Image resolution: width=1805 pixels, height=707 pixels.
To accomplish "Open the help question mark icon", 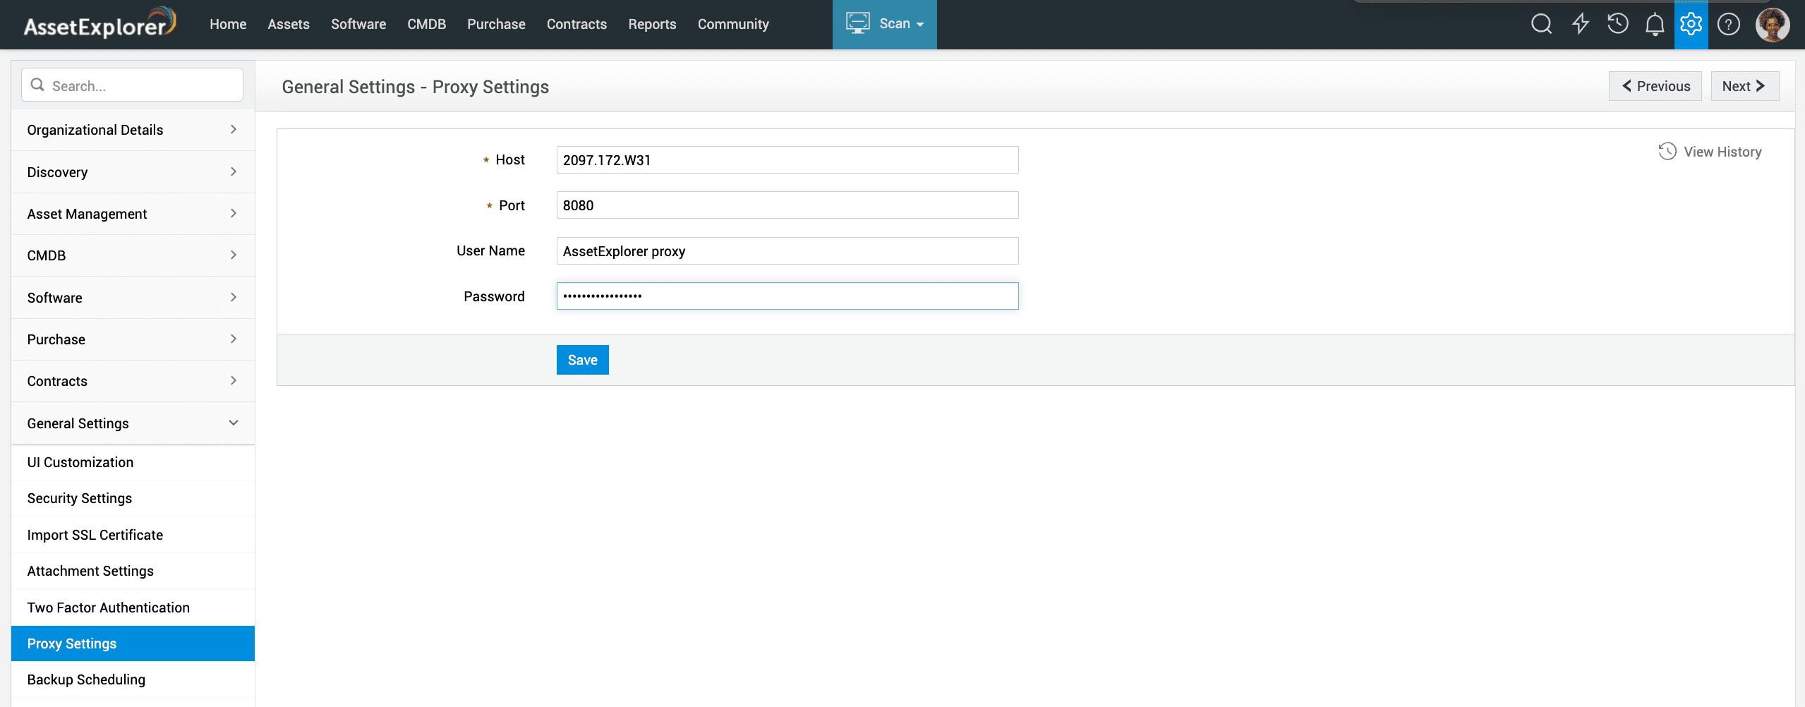I will [x=1728, y=25].
